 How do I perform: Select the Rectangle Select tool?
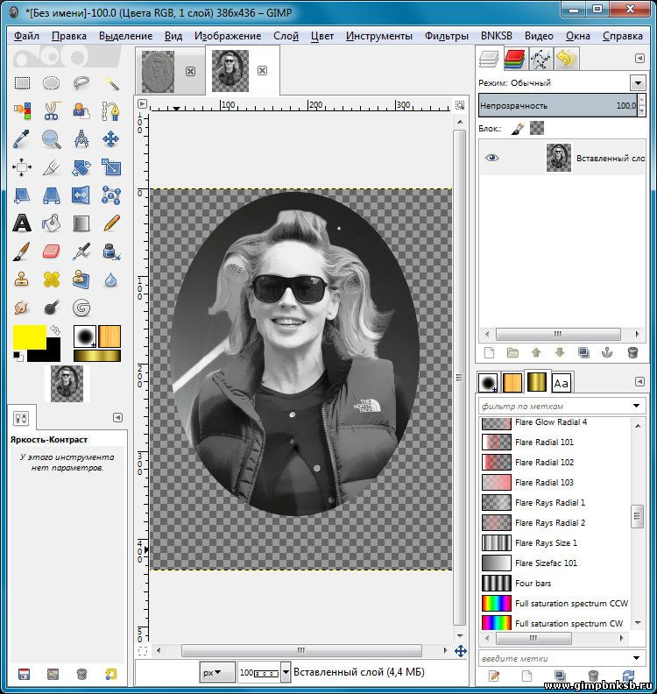tap(22, 84)
